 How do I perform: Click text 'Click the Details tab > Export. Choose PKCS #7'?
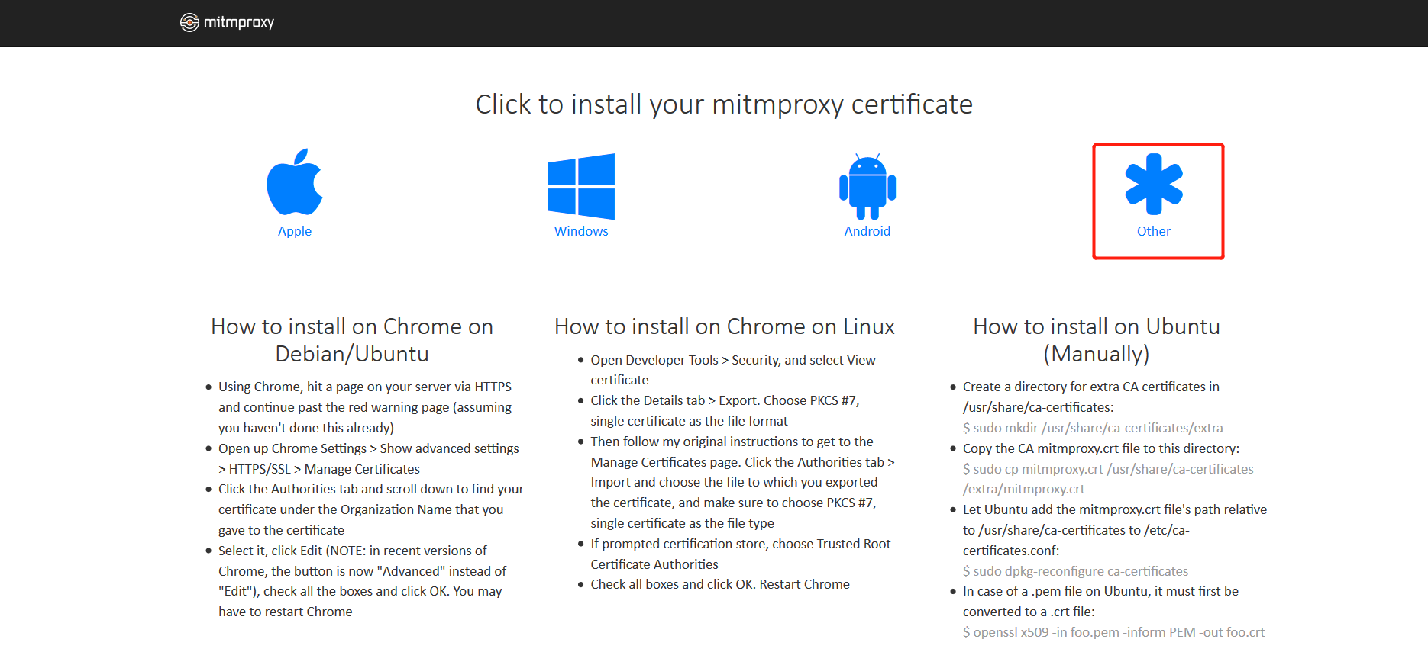pos(725,400)
